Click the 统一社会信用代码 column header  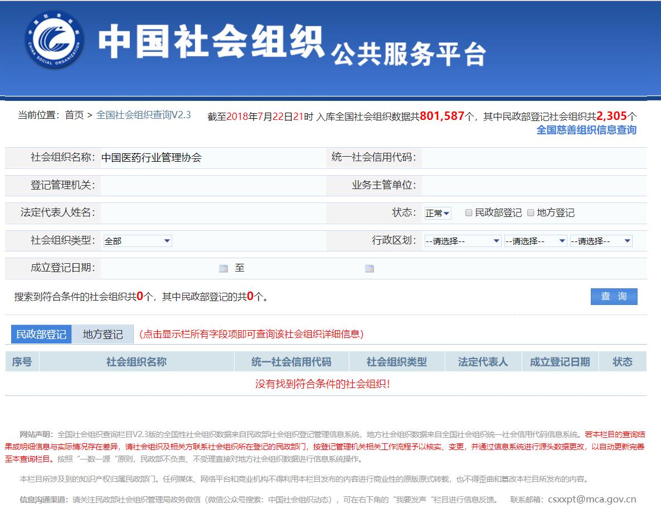(291, 361)
